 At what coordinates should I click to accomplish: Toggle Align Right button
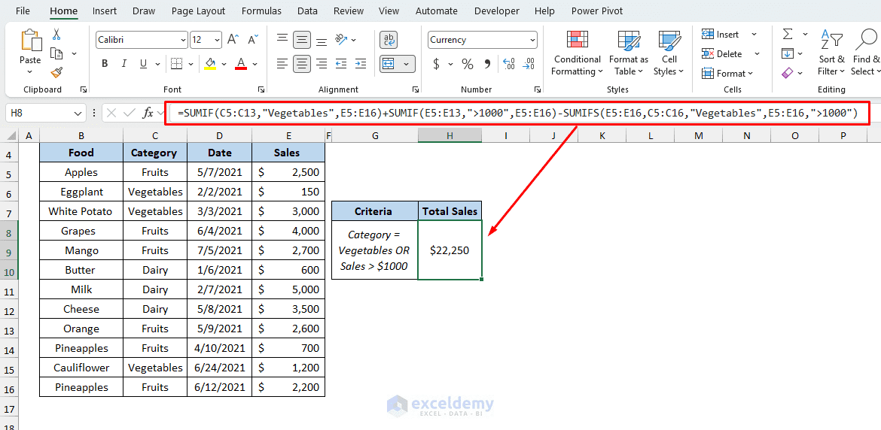(322, 63)
